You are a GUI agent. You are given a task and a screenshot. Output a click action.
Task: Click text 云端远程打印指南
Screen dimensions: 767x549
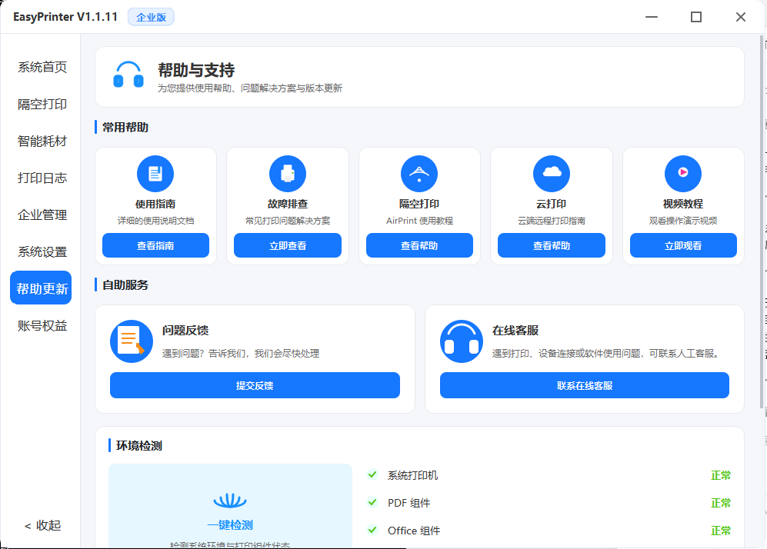552,221
